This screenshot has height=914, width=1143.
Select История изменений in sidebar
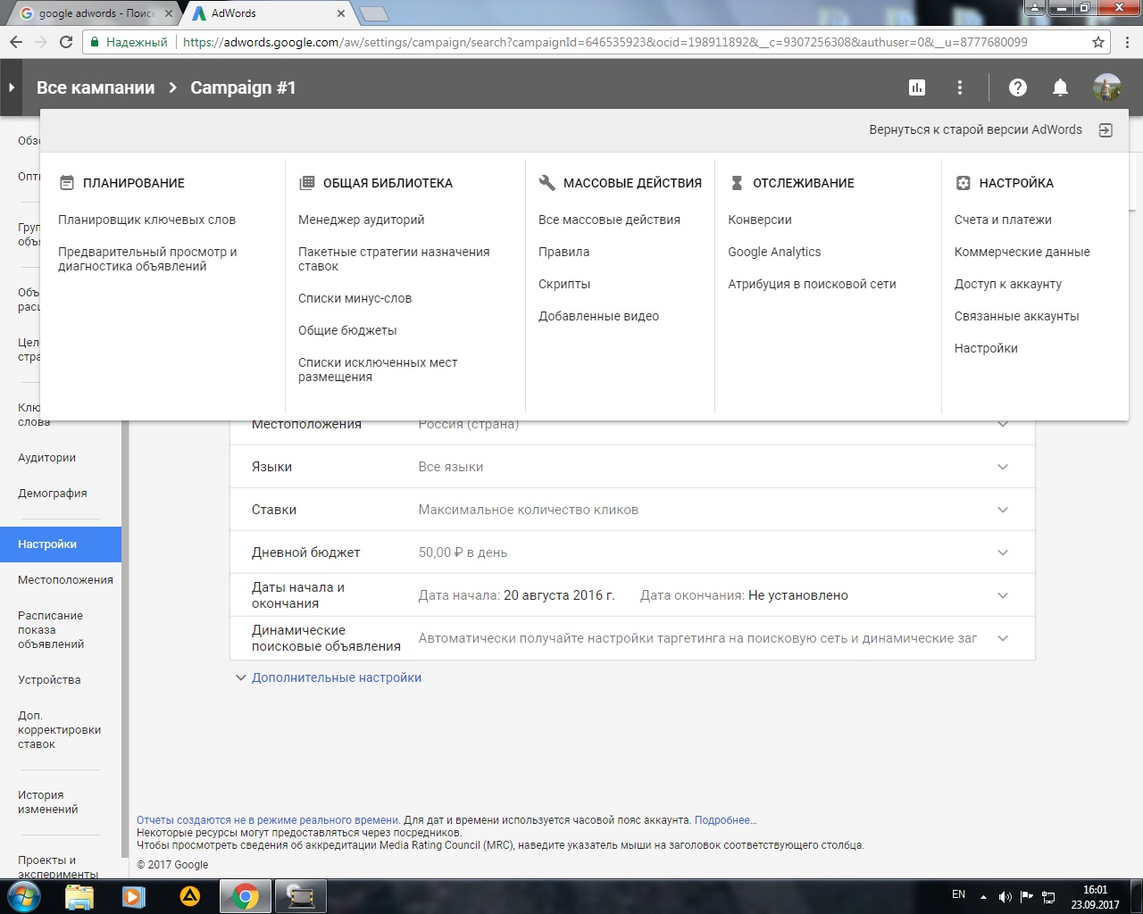tap(48, 802)
